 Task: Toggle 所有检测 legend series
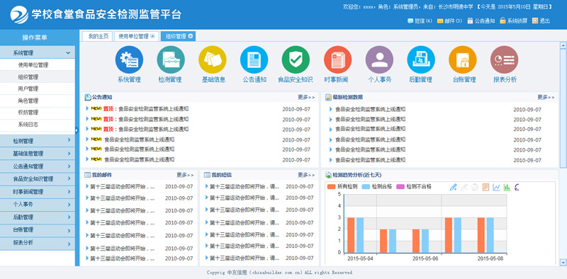point(342,187)
